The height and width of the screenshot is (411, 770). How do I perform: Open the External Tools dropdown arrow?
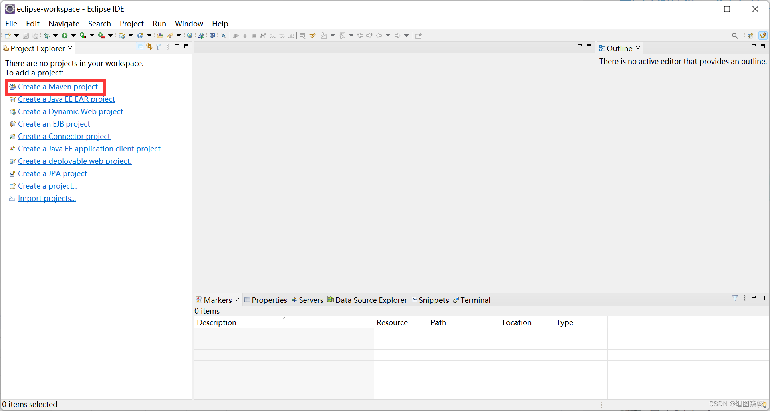pyautogui.click(x=110, y=36)
